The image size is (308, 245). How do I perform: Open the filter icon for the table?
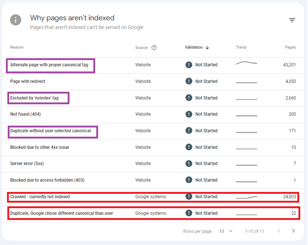pos(292,20)
